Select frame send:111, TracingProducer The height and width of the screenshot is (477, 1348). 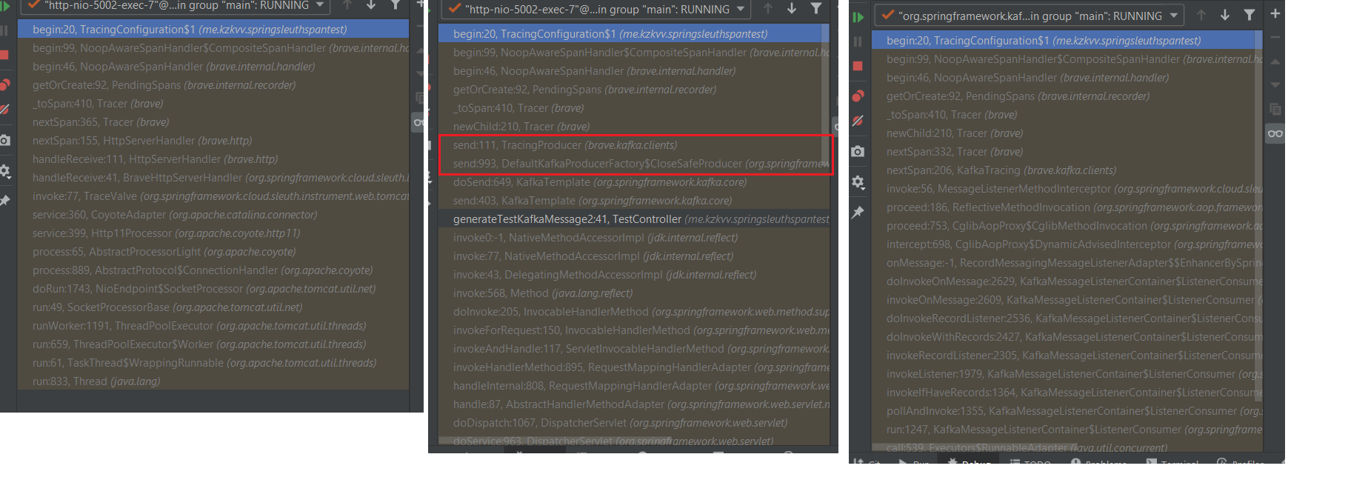click(x=634, y=145)
